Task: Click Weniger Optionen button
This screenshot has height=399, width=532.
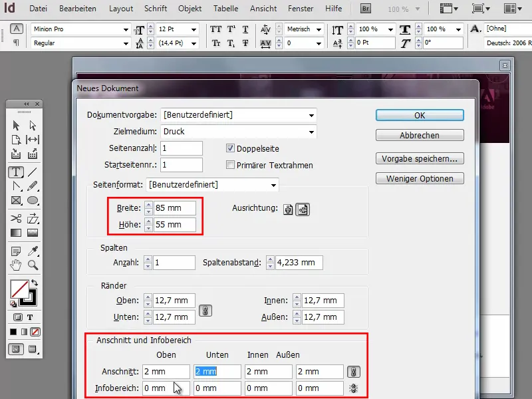Action: click(420, 178)
